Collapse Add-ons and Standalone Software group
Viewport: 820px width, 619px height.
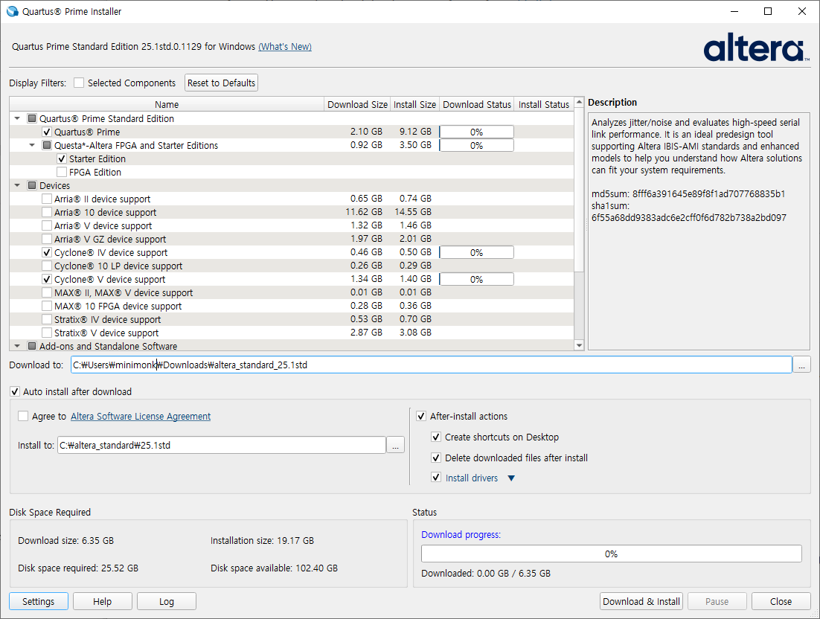point(17,346)
